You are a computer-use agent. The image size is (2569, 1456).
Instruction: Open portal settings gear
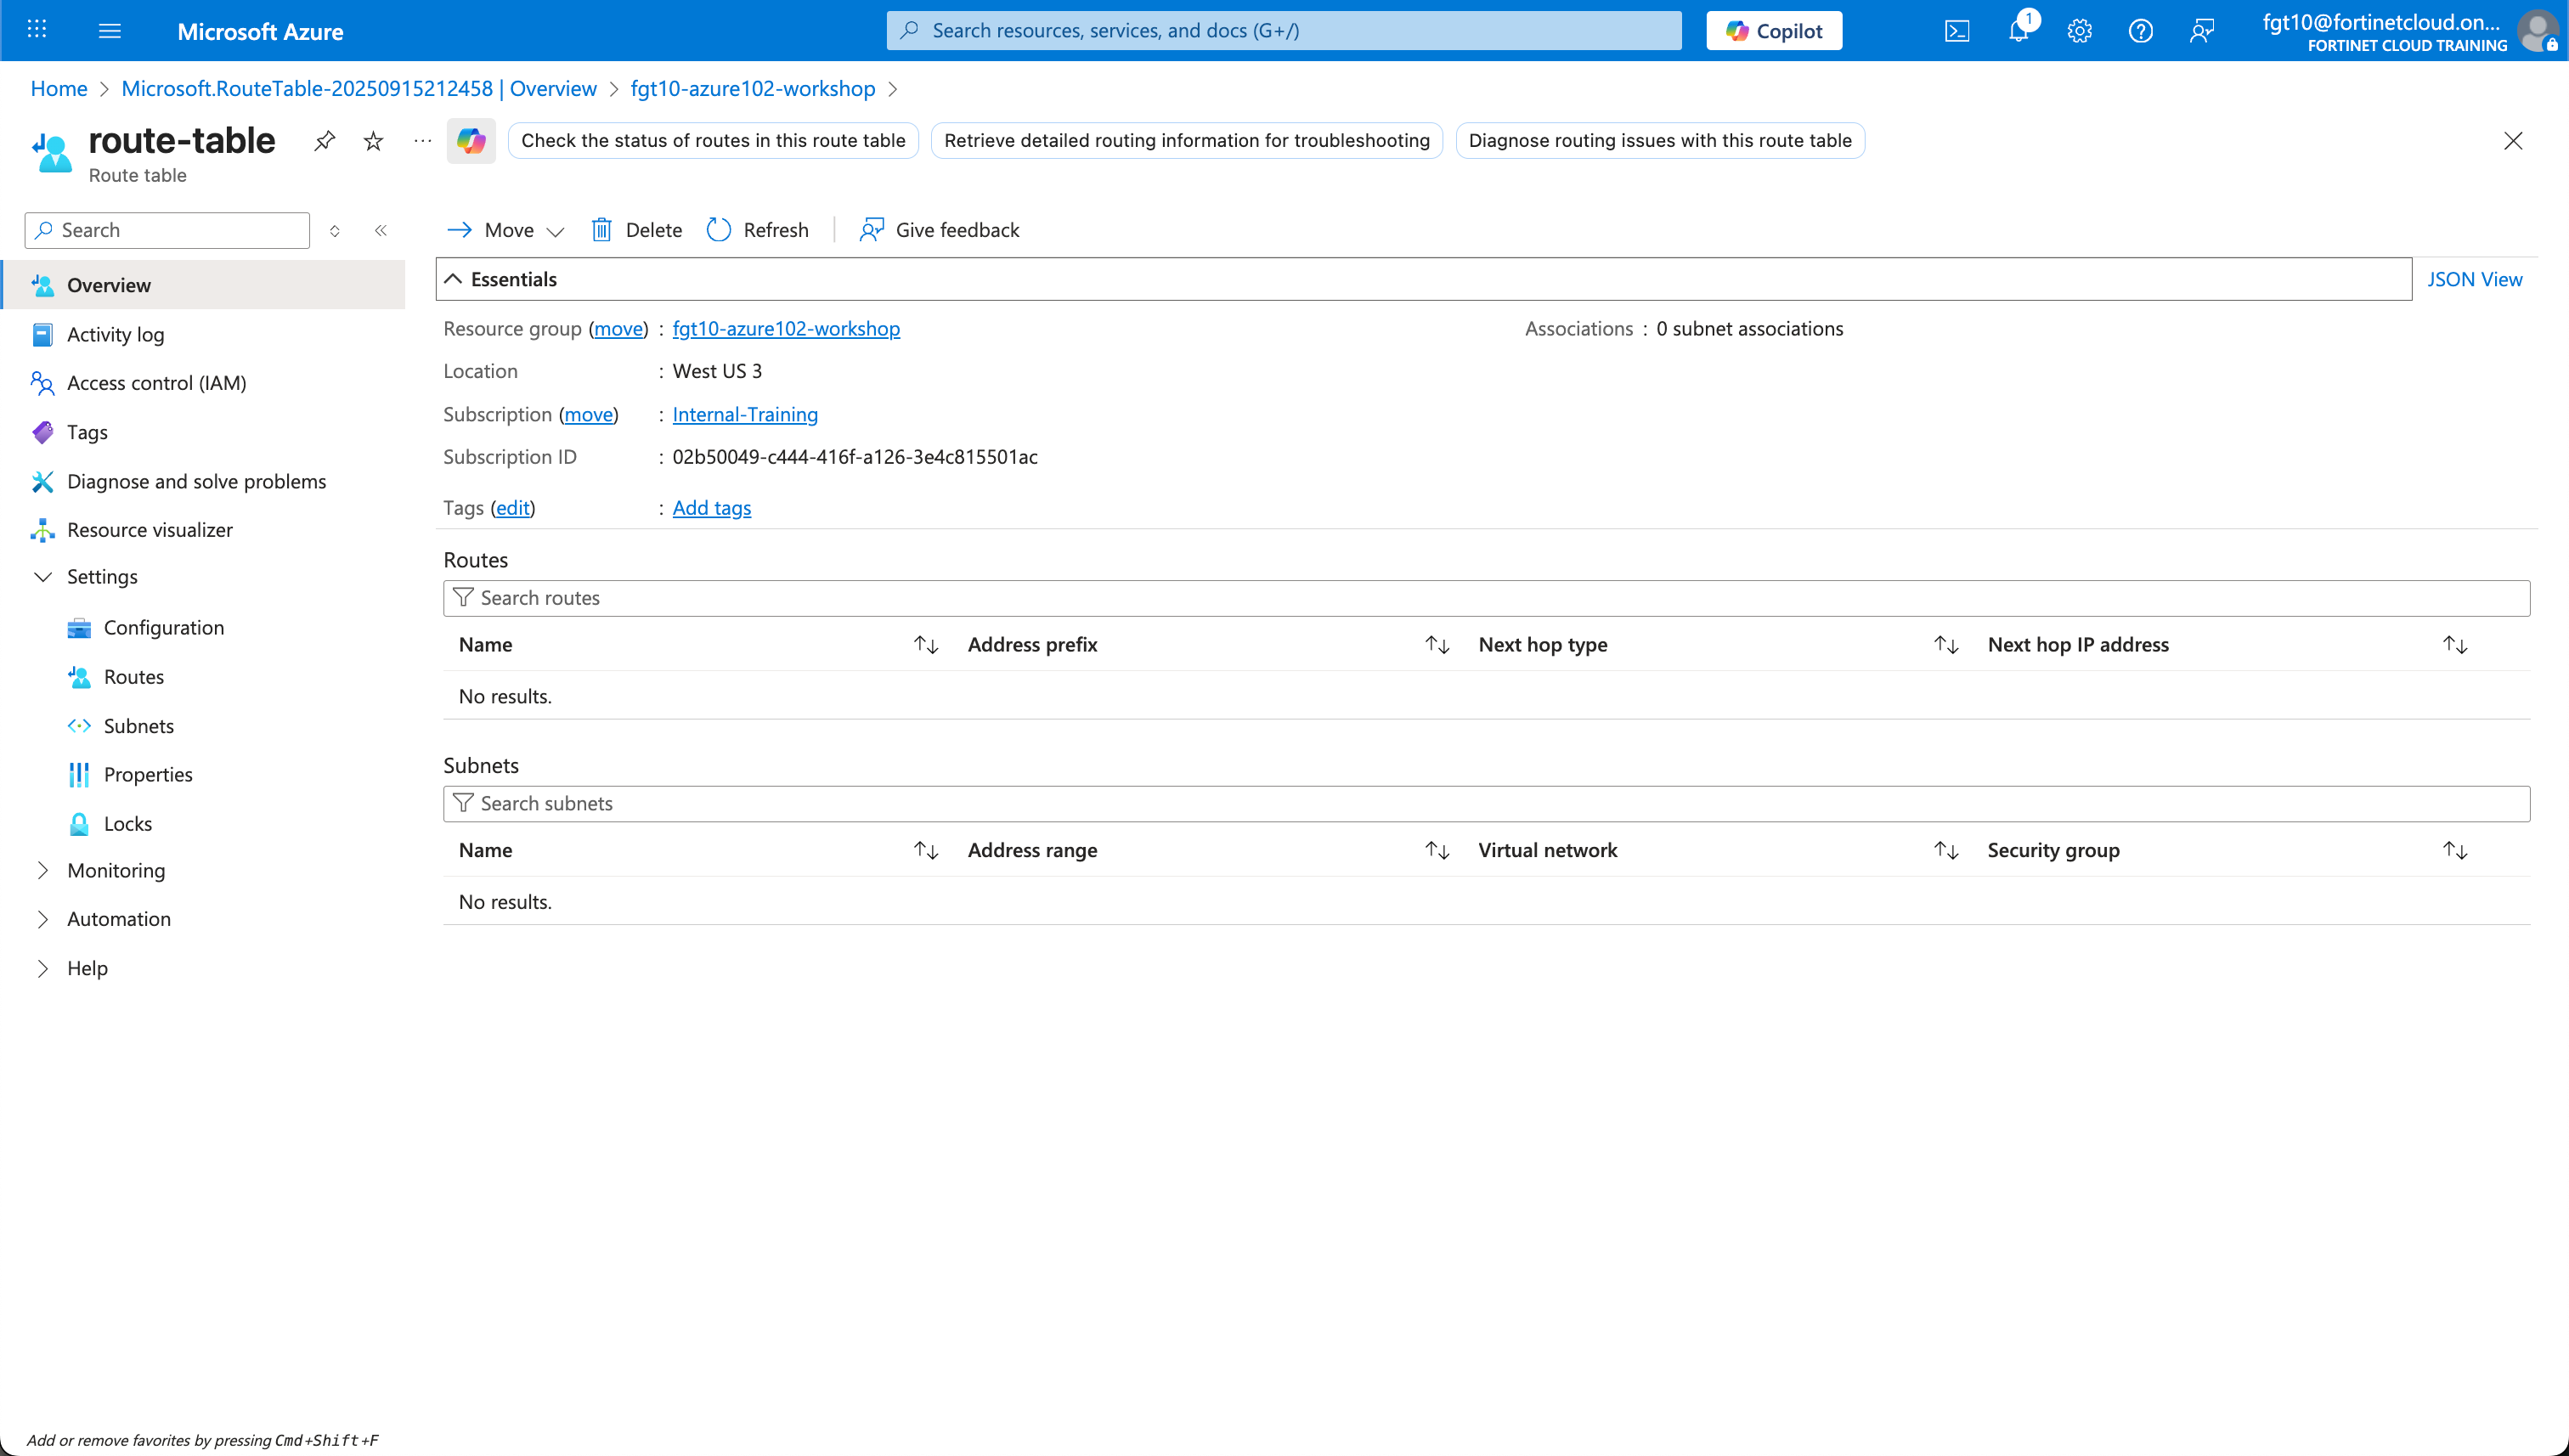pyautogui.click(x=2080, y=30)
